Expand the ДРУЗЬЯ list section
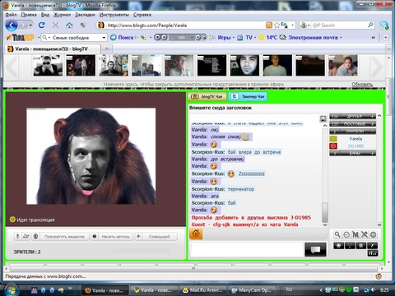Screen dimensions: 395x296 pos(352,117)
